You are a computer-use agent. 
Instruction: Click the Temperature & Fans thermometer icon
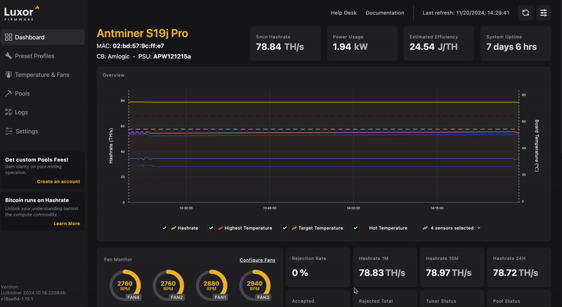pyautogui.click(x=8, y=74)
